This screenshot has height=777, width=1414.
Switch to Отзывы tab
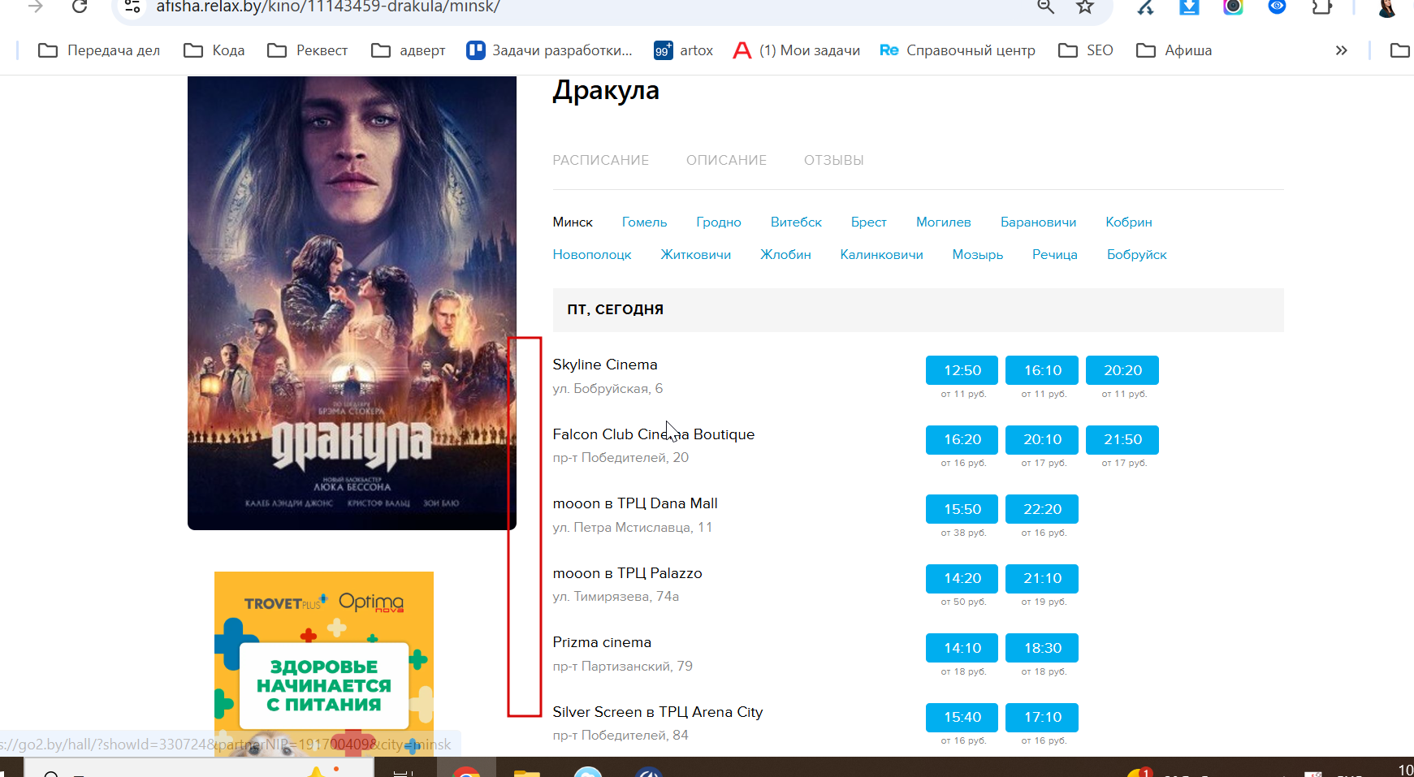pos(834,160)
